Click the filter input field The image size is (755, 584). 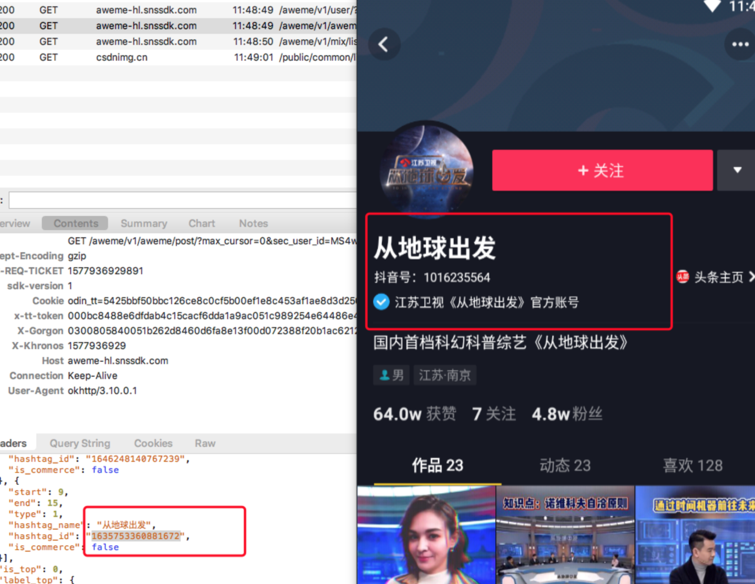[183, 200]
